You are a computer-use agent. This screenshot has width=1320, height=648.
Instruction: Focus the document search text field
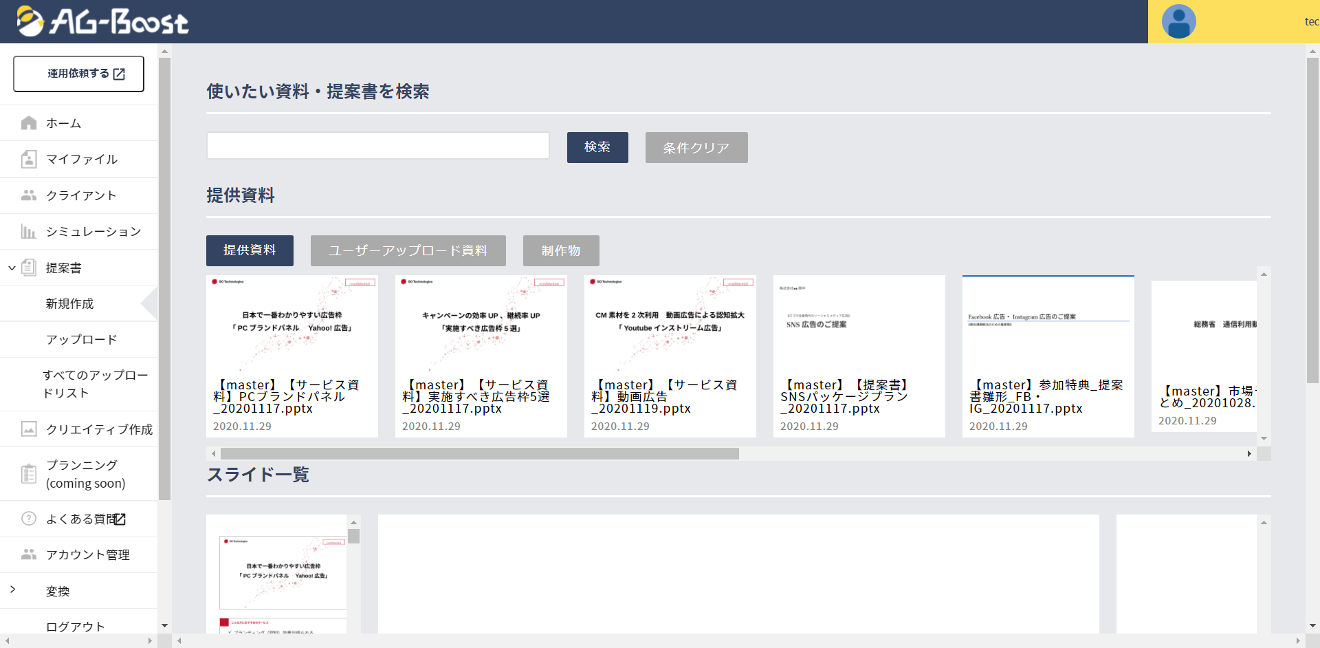click(x=377, y=146)
